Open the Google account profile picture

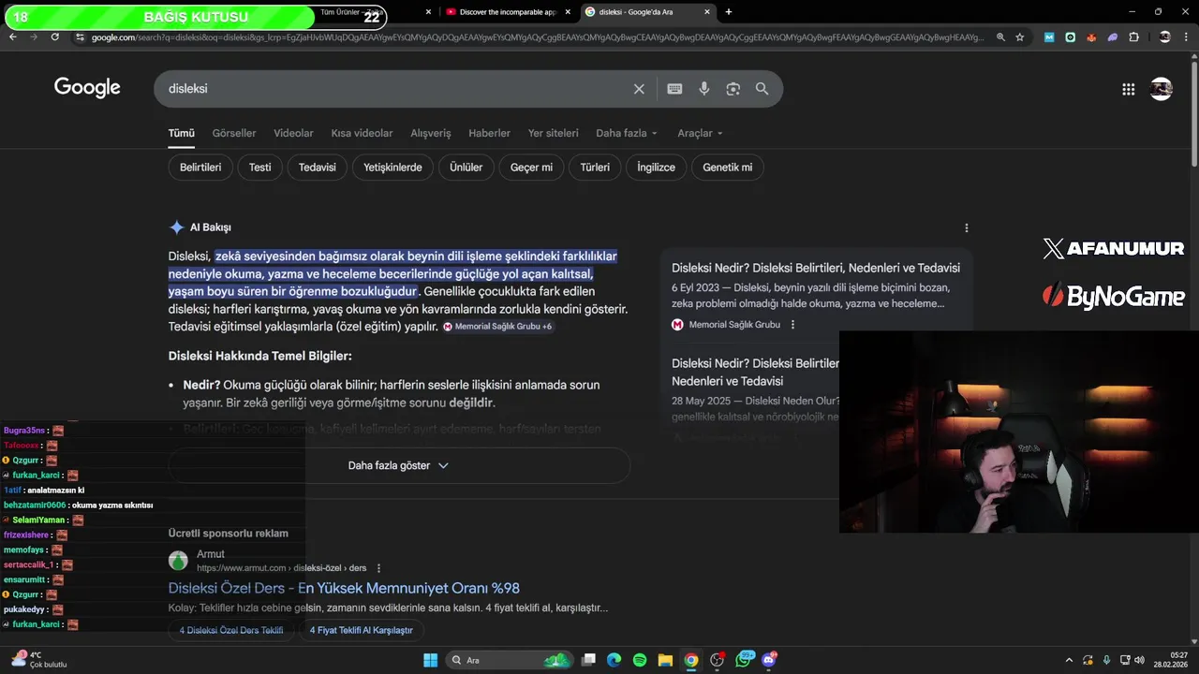pos(1162,89)
